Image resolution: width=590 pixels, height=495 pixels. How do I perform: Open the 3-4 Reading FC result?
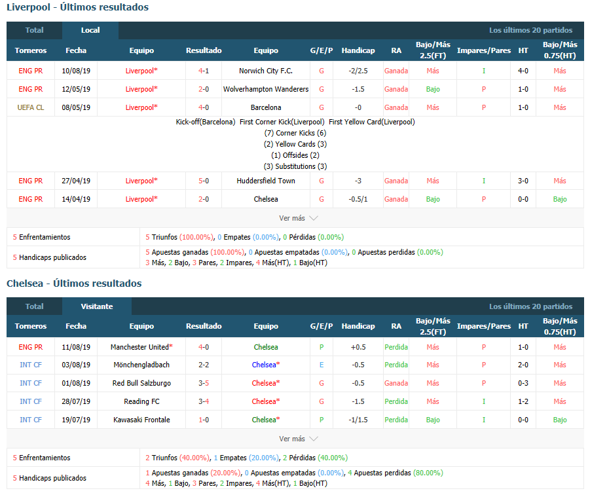pos(204,402)
